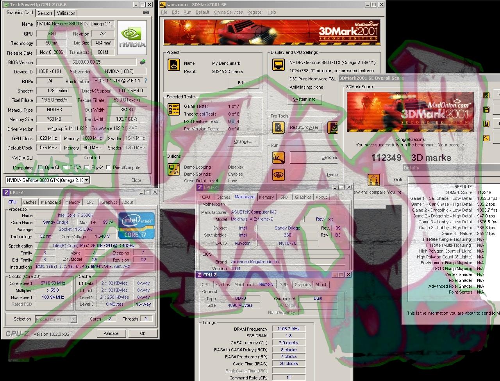Open the About tab in the CPU-Z CPU window

click(128, 202)
